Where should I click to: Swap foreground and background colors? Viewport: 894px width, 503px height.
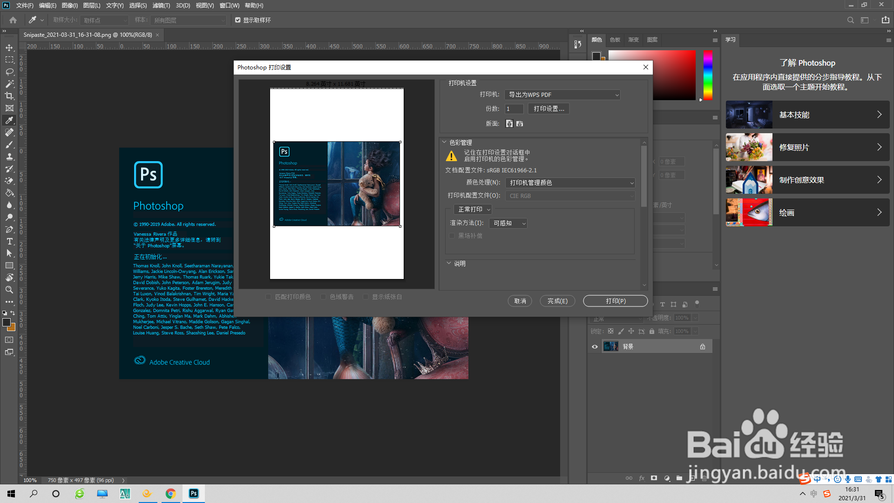[x=13, y=313]
